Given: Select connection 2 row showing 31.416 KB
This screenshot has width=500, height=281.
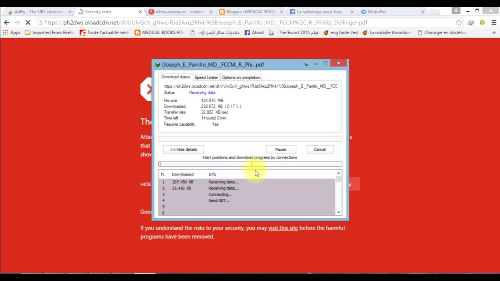Looking at the screenshot, I should coord(247,188).
